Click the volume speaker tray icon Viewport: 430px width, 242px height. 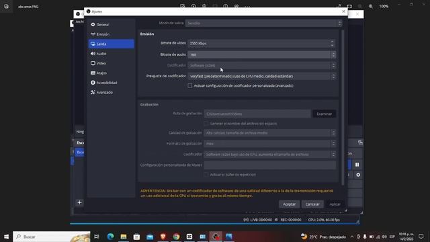384,237
